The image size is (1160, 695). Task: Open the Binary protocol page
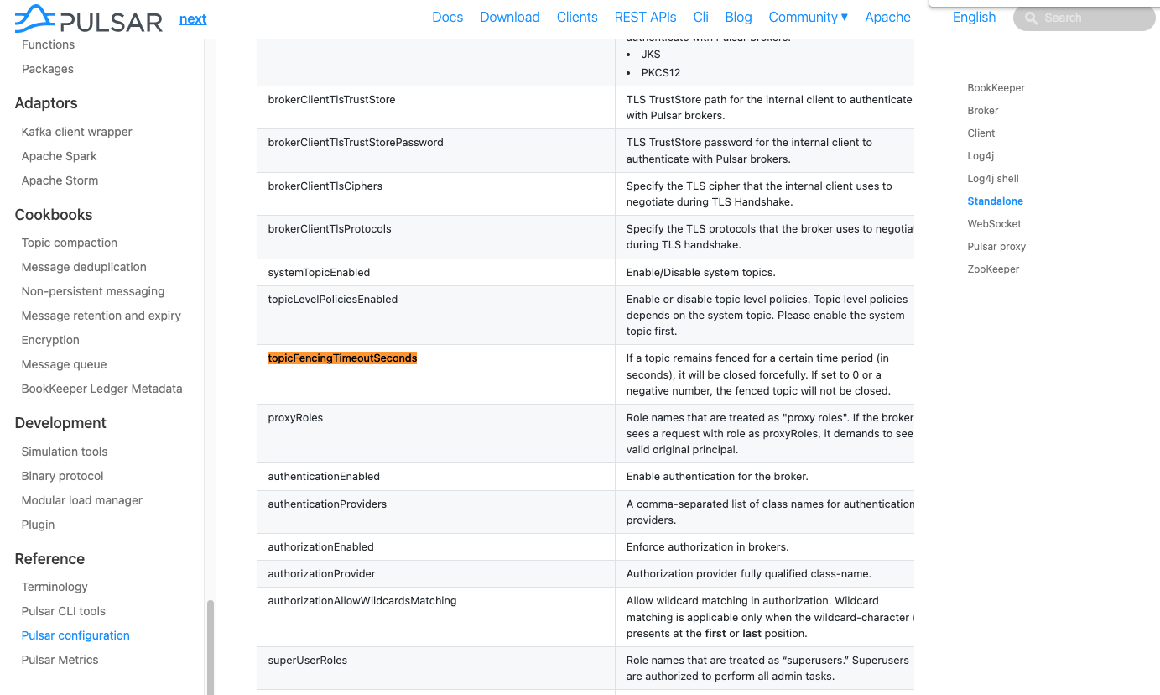[63, 476]
